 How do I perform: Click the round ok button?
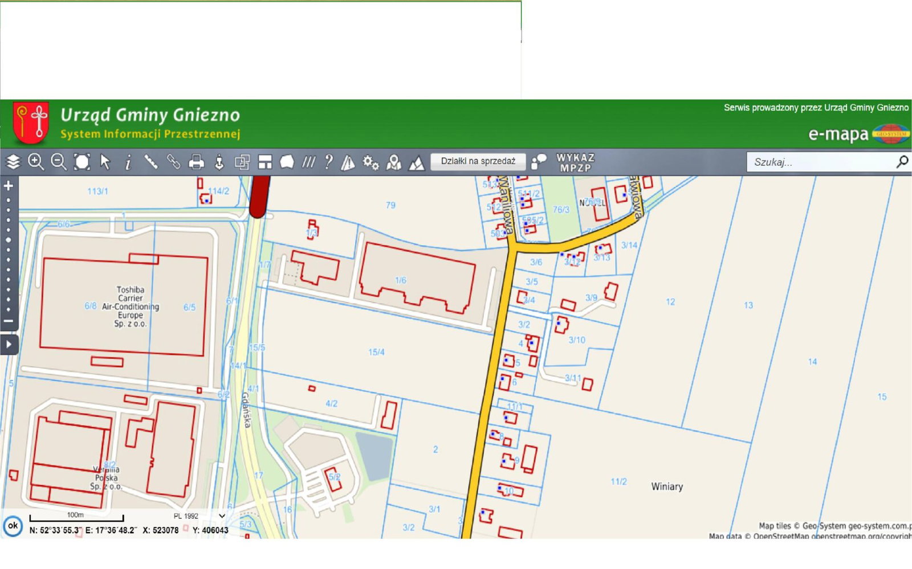tap(13, 526)
